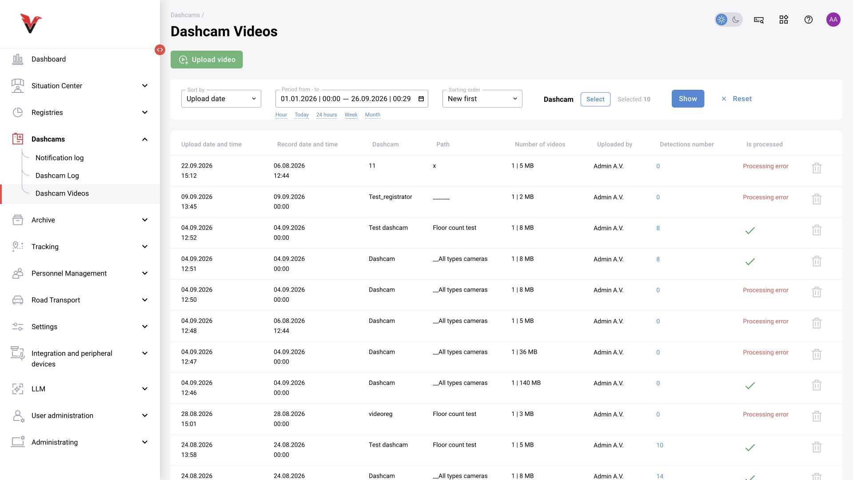The height and width of the screenshot is (480, 853).
Task: Click the Show button
Action: pyautogui.click(x=688, y=99)
